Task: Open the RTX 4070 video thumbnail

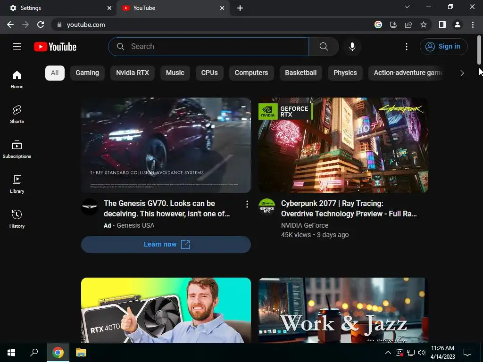Action: point(166,310)
